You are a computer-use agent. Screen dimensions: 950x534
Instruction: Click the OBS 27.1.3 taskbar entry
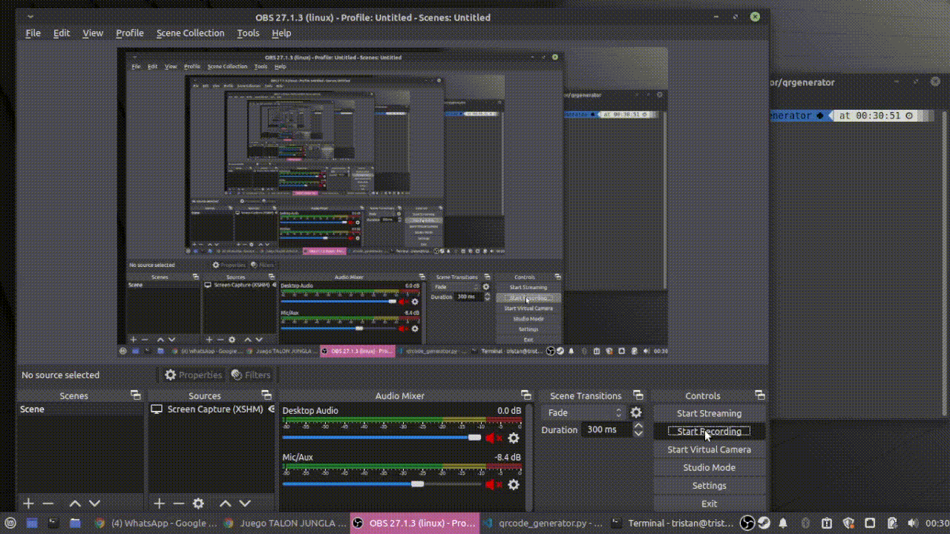pyautogui.click(x=413, y=523)
